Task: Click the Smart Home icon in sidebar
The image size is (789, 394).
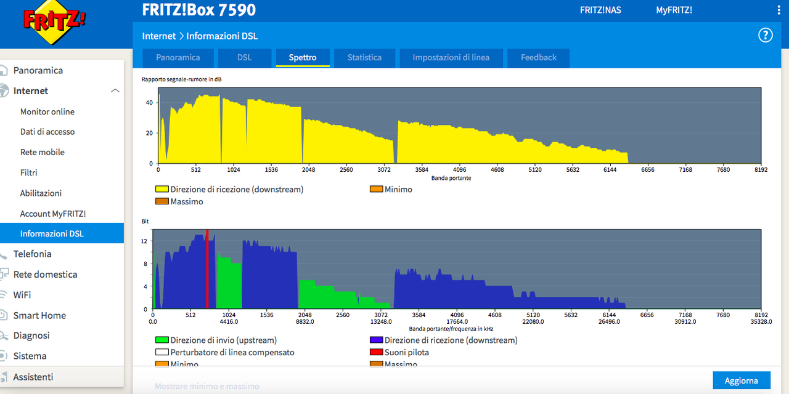Action: [4, 315]
